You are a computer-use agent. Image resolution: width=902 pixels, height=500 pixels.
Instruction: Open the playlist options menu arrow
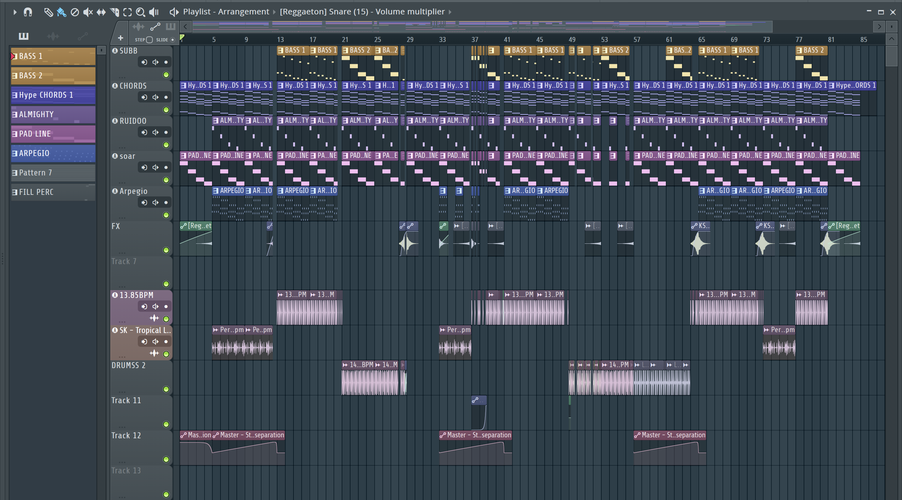(x=15, y=12)
